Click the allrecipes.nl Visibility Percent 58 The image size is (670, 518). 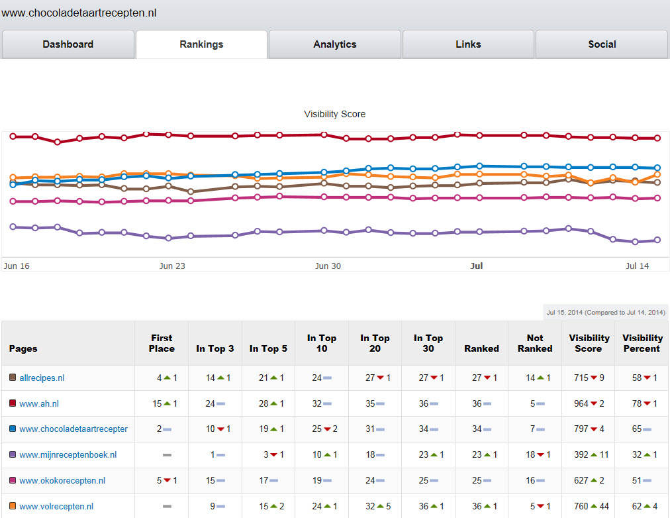pyautogui.click(x=637, y=378)
